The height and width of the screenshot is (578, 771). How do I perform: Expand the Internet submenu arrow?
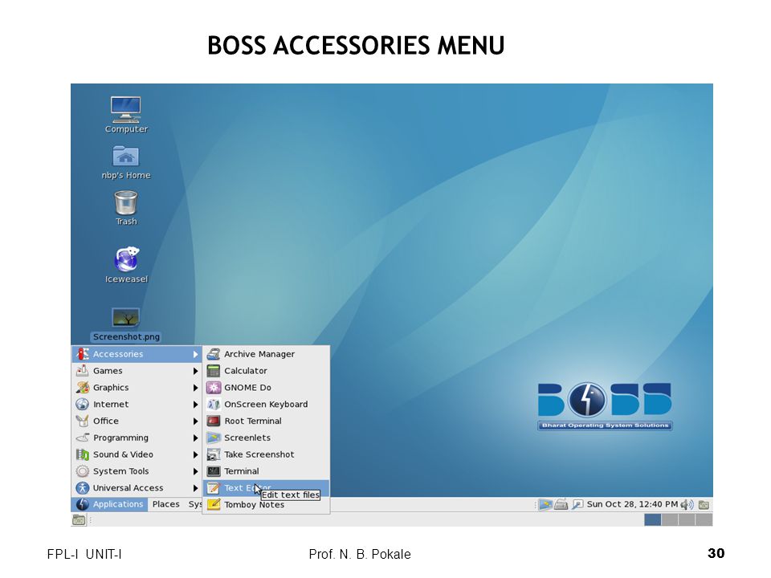[x=195, y=404]
